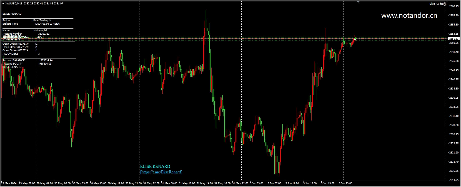Click the account number 31160381
Image resolution: width=461 pixels, height=187 pixels.
click(x=44, y=34)
